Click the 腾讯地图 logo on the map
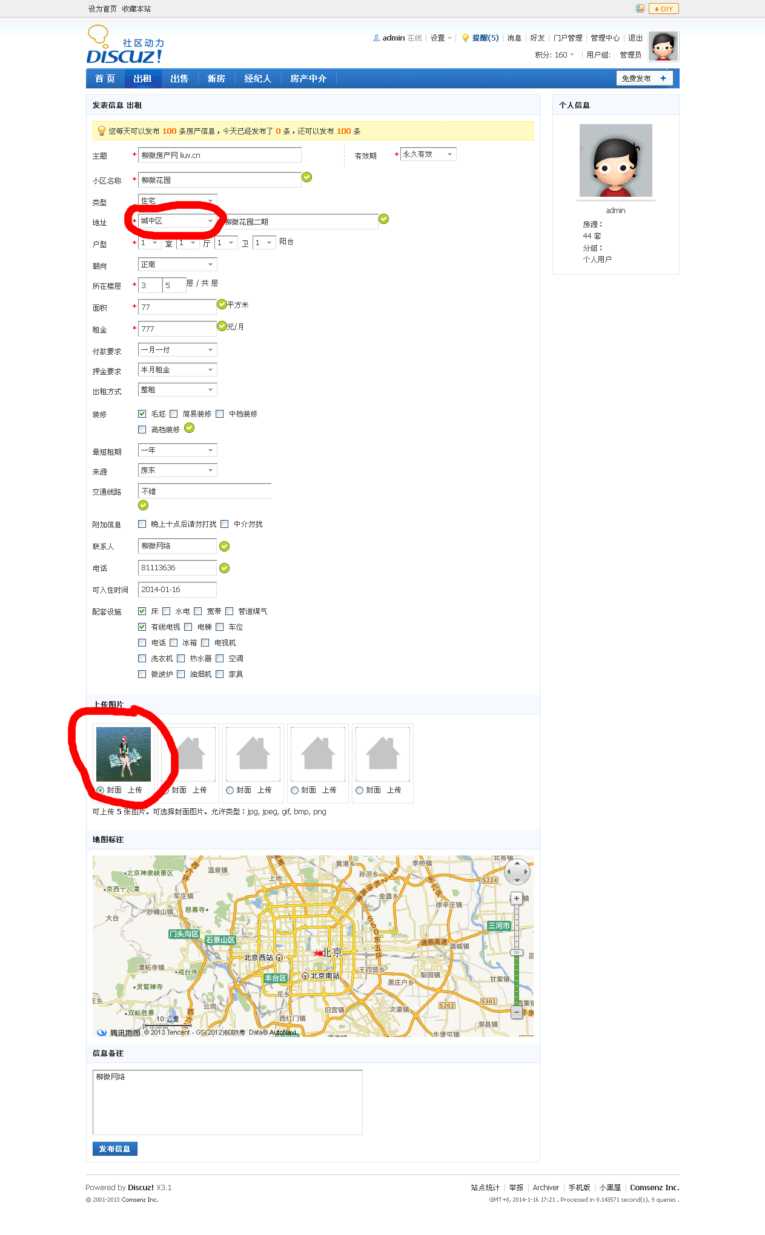The image size is (765, 1235). [x=119, y=1033]
